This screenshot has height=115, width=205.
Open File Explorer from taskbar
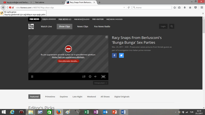coord(31,112)
